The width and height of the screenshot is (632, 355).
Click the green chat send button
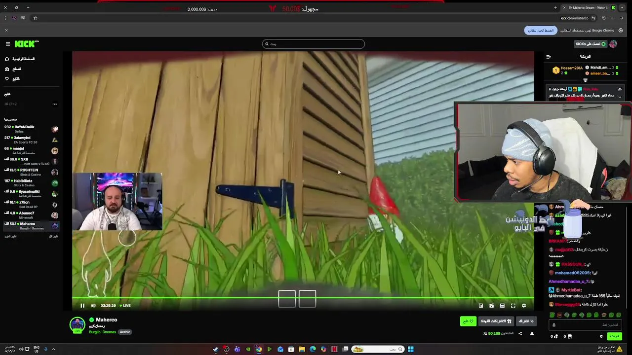coord(614,336)
